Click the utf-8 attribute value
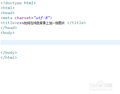 (42, 18)
